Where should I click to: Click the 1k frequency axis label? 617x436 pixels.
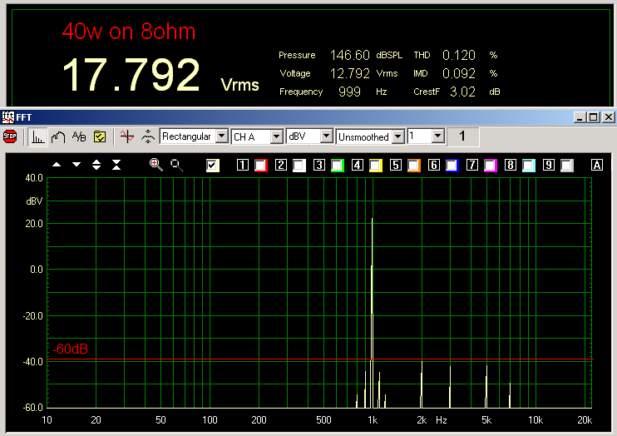pyautogui.click(x=373, y=420)
